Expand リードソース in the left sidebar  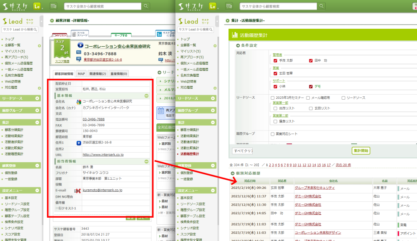[38, 98]
